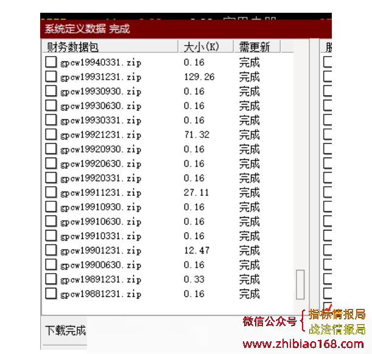
Task: Click the size value 0.33
Action: pos(194,279)
